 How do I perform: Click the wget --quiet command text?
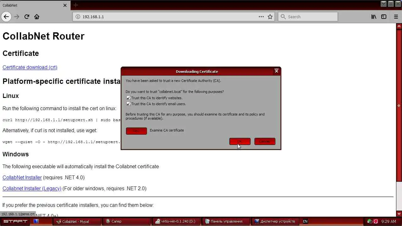click(x=62, y=142)
